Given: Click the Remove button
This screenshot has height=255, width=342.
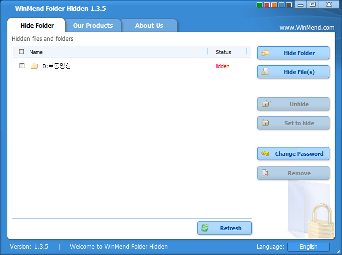Looking at the screenshot, I should [293, 173].
